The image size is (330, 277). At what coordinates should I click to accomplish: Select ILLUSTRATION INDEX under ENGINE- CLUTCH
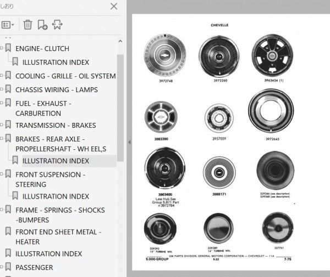click(56, 63)
